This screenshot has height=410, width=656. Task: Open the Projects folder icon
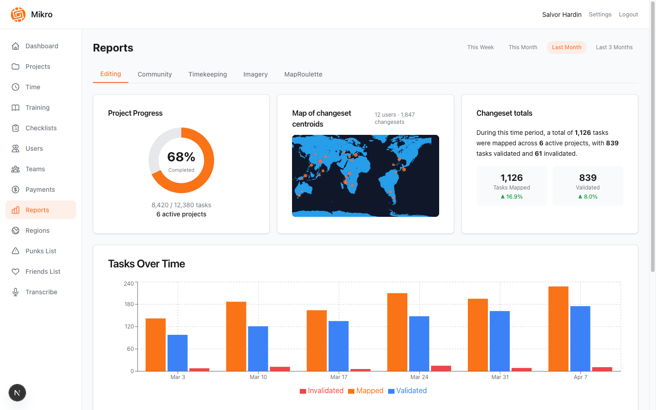click(x=15, y=66)
